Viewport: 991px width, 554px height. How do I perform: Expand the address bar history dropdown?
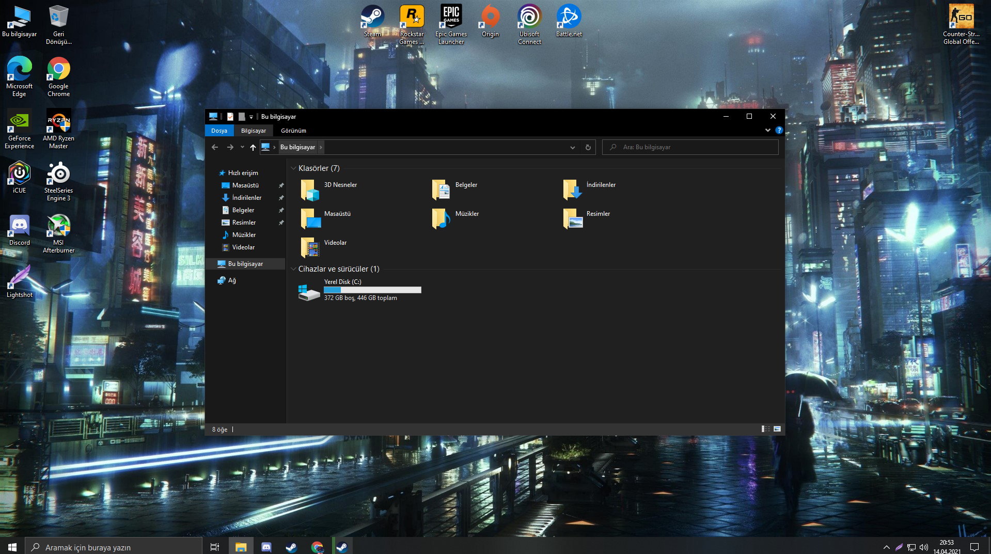tap(572, 147)
